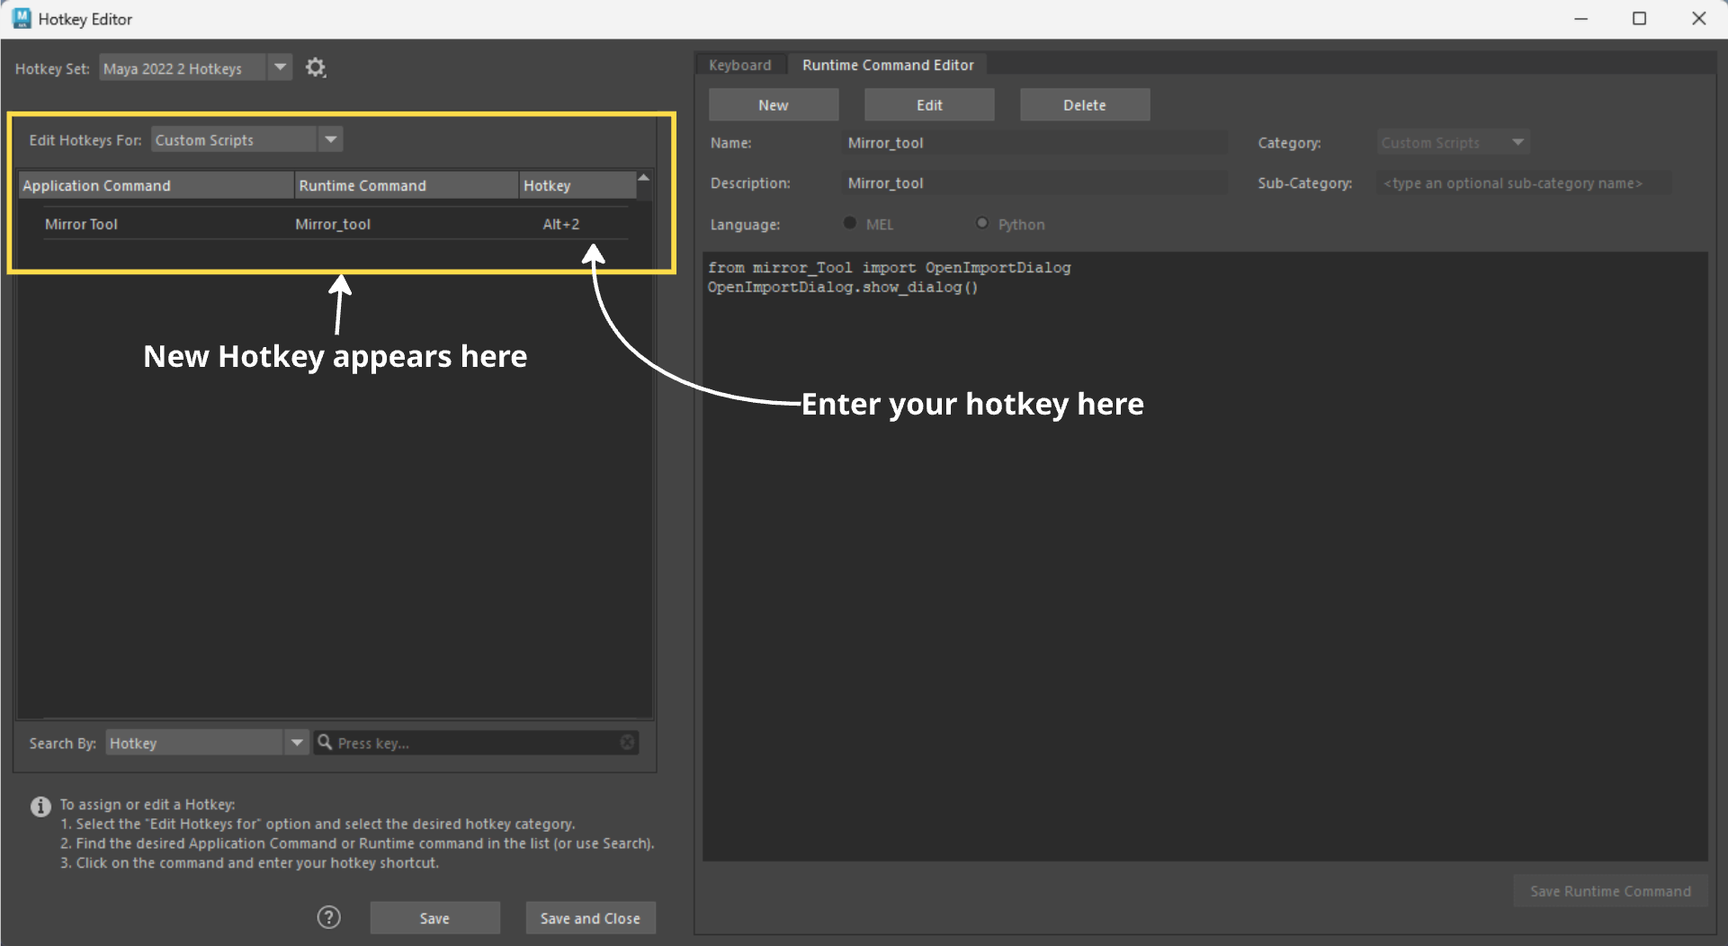Click the help question mark icon
This screenshot has height=946, width=1728.
tap(329, 917)
